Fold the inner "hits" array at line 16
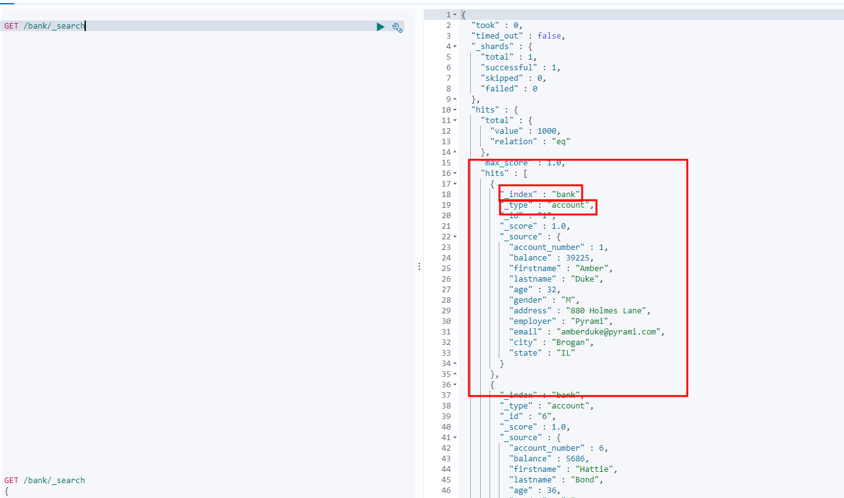The width and height of the screenshot is (844, 498). coord(455,173)
